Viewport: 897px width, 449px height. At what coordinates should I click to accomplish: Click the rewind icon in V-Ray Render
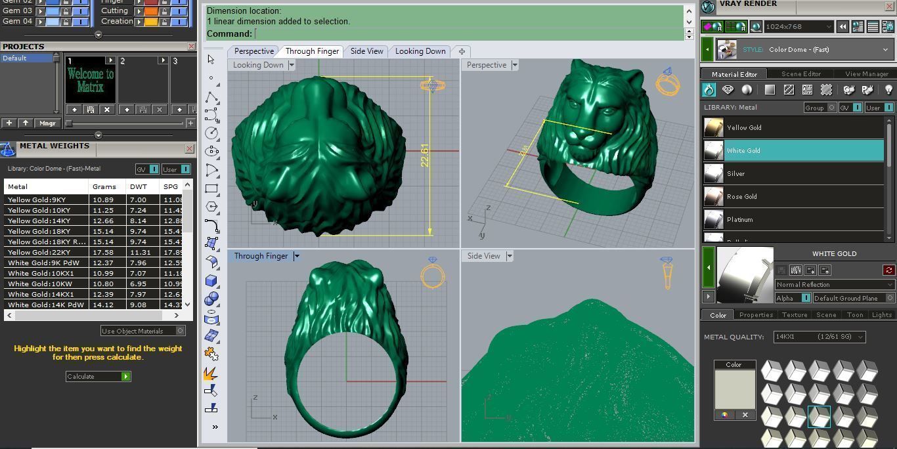coord(843,27)
